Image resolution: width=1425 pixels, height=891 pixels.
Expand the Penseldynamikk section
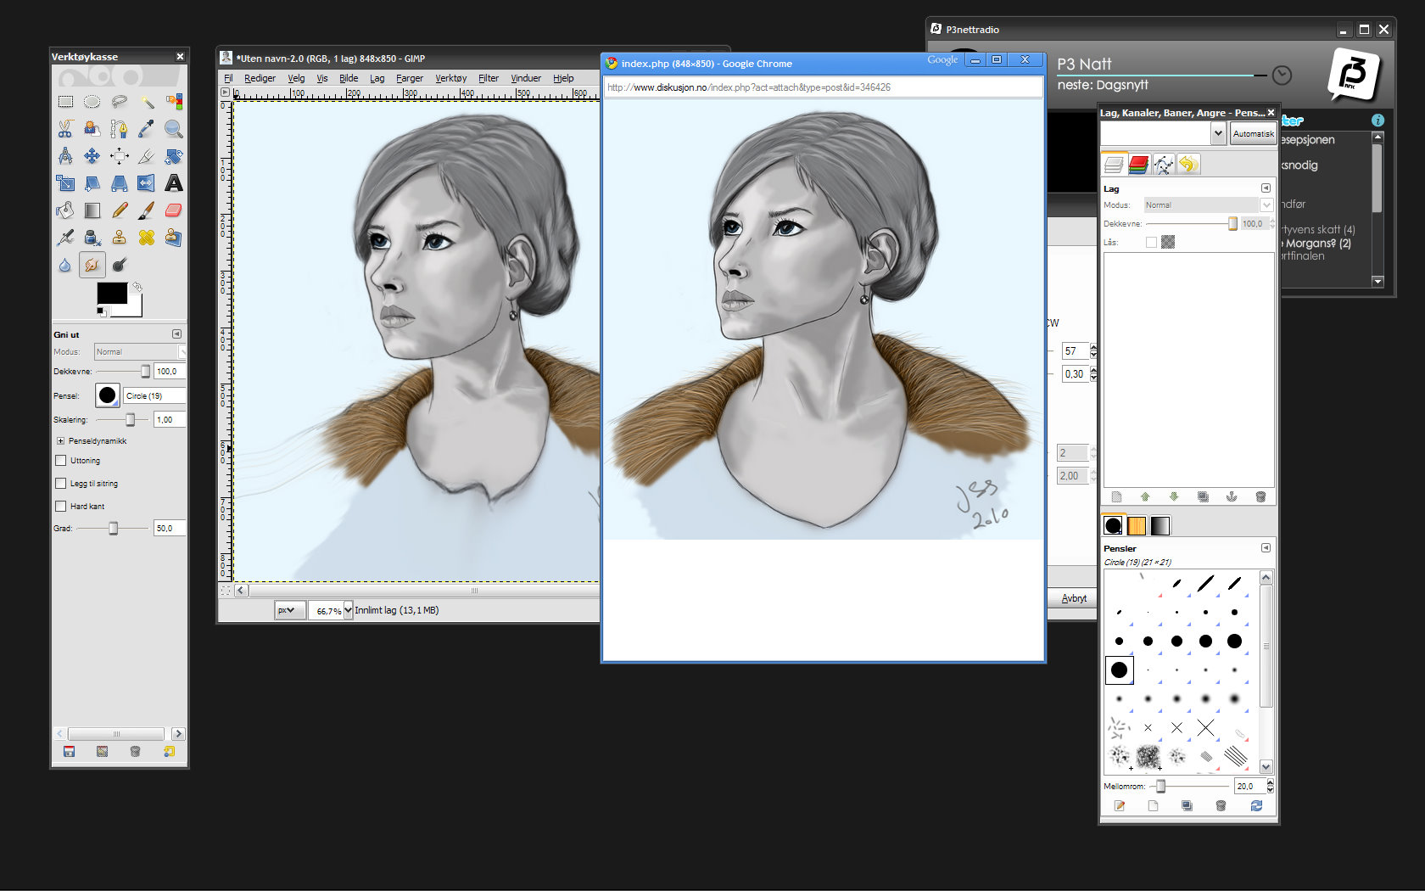click(60, 441)
